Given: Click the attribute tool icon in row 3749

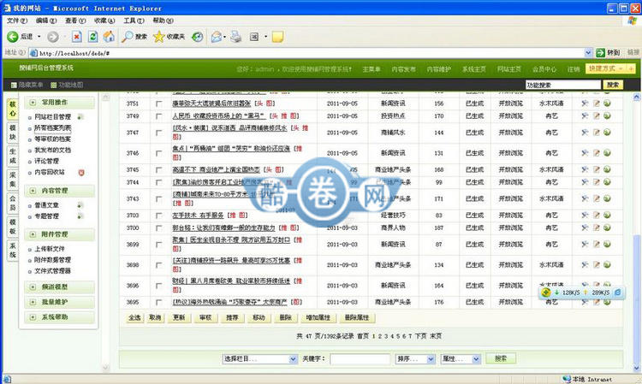Looking at the screenshot, I should click(x=585, y=116).
